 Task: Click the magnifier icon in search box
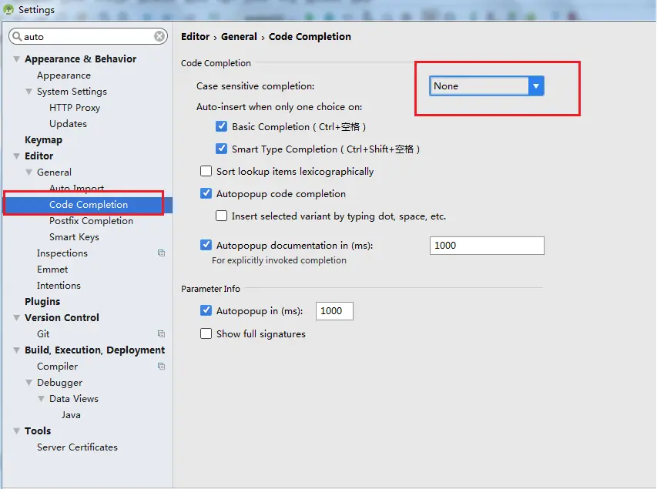click(17, 36)
